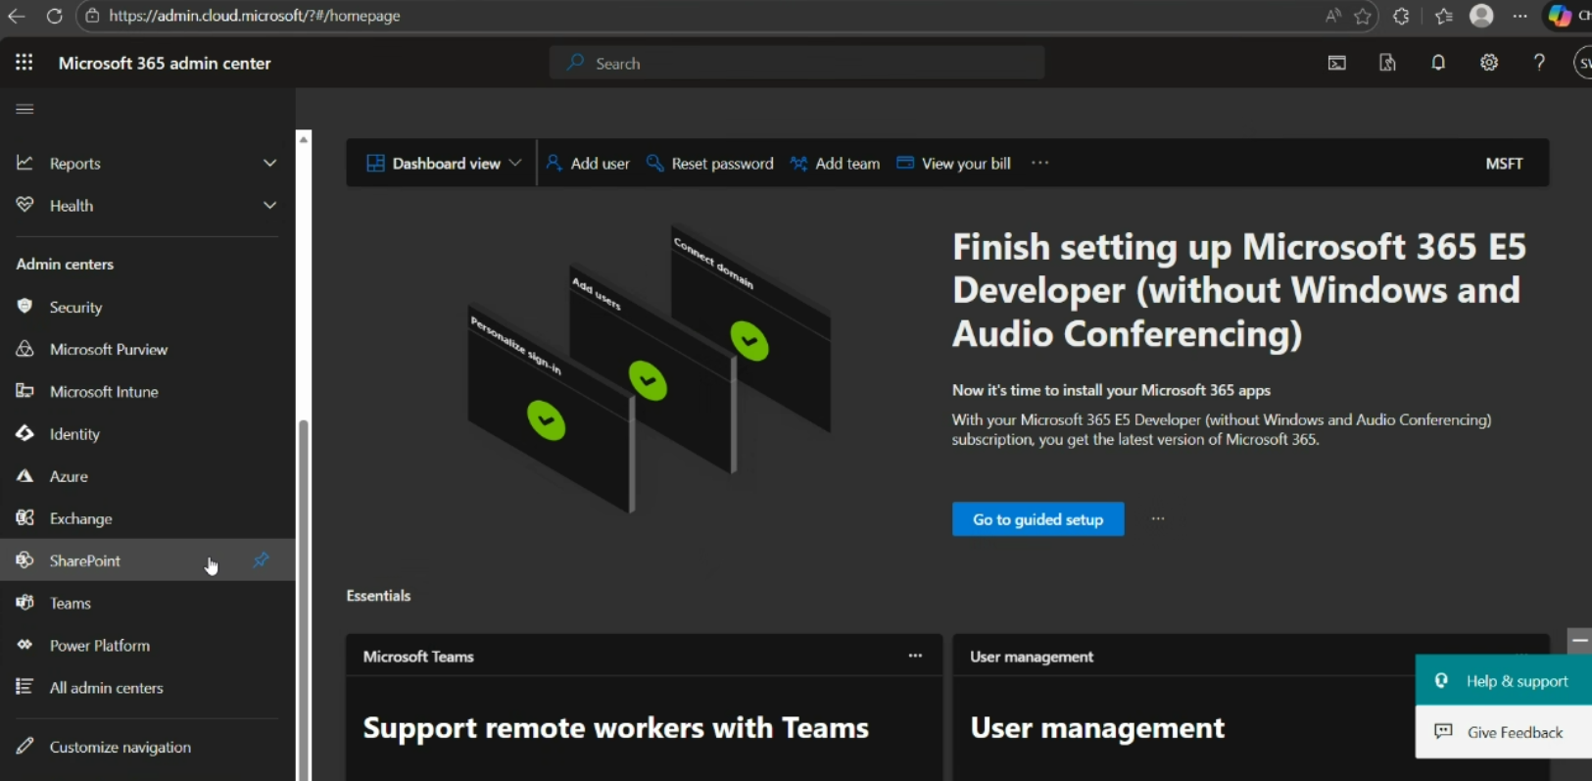Screen dimensions: 1592x781
Task: Click the browser refresh icon
Action: coord(55,16)
